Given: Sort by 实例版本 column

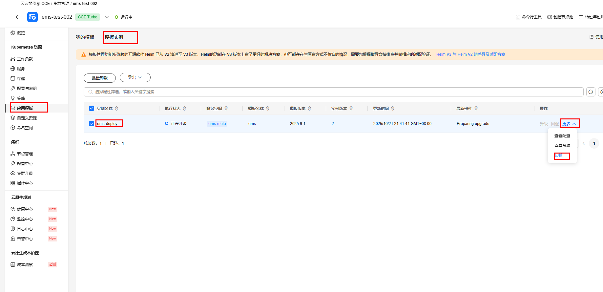Looking at the screenshot, I should [x=351, y=108].
